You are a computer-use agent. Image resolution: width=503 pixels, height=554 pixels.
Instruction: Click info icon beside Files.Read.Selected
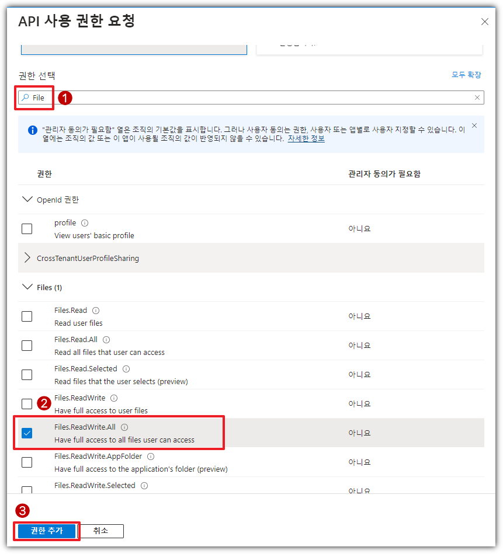(x=126, y=369)
